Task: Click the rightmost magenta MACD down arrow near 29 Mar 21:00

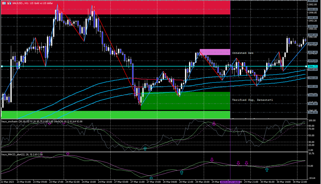Action: pos(246,163)
